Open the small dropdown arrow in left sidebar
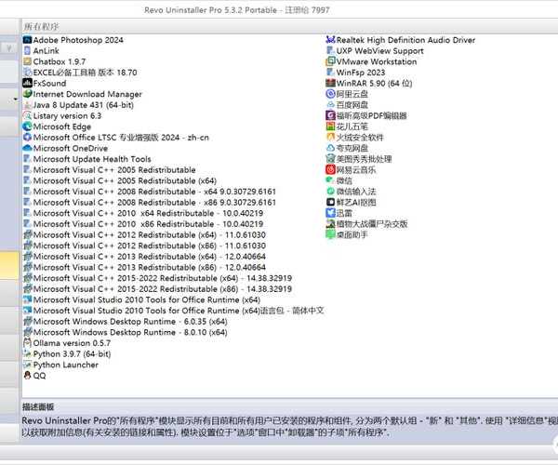The image size is (558, 465). [15, 97]
